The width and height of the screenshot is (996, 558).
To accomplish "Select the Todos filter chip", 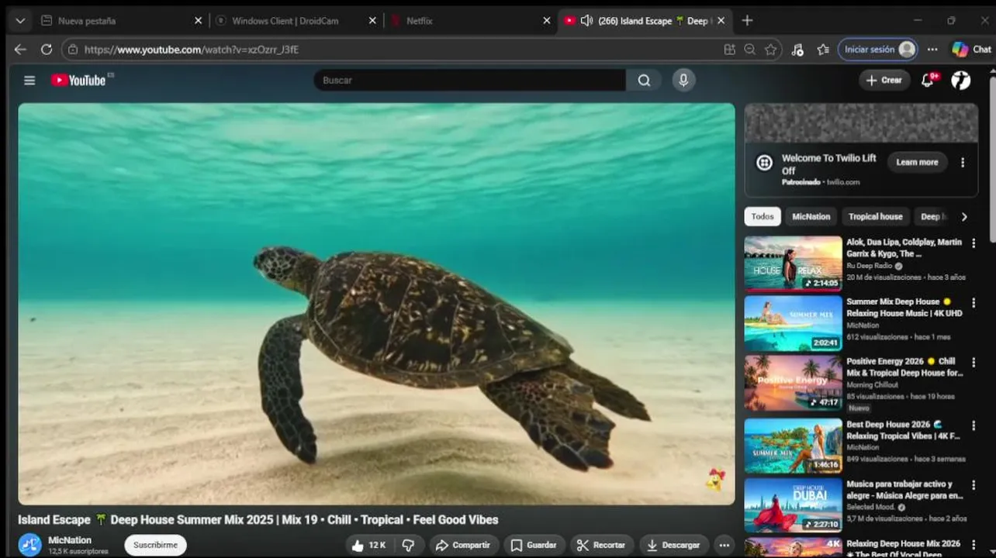I will pyautogui.click(x=763, y=217).
